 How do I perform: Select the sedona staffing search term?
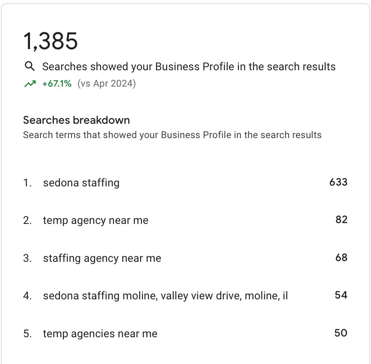click(81, 183)
